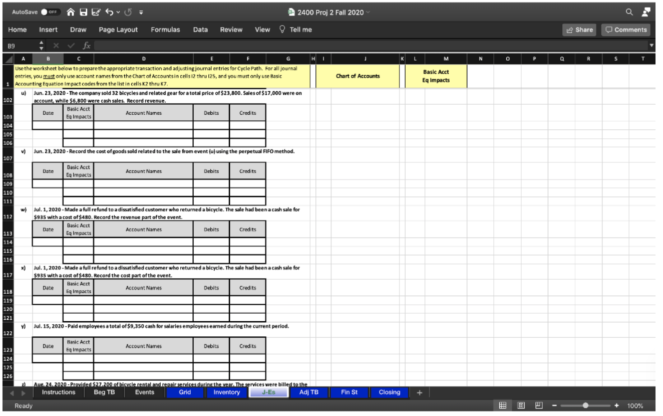
Task: Open the Review ribbon tab
Action: click(x=231, y=30)
